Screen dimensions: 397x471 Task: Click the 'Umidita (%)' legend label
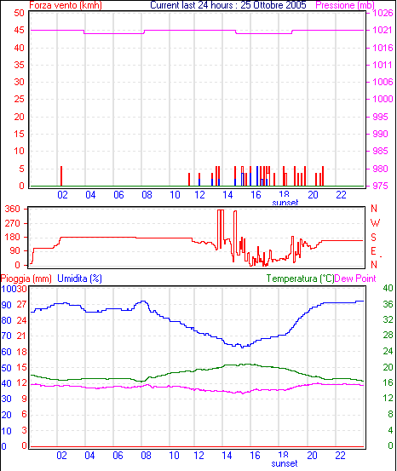[79, 279]
